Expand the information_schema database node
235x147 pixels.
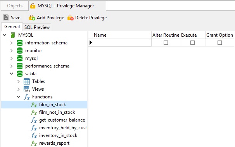pos(12,43)
